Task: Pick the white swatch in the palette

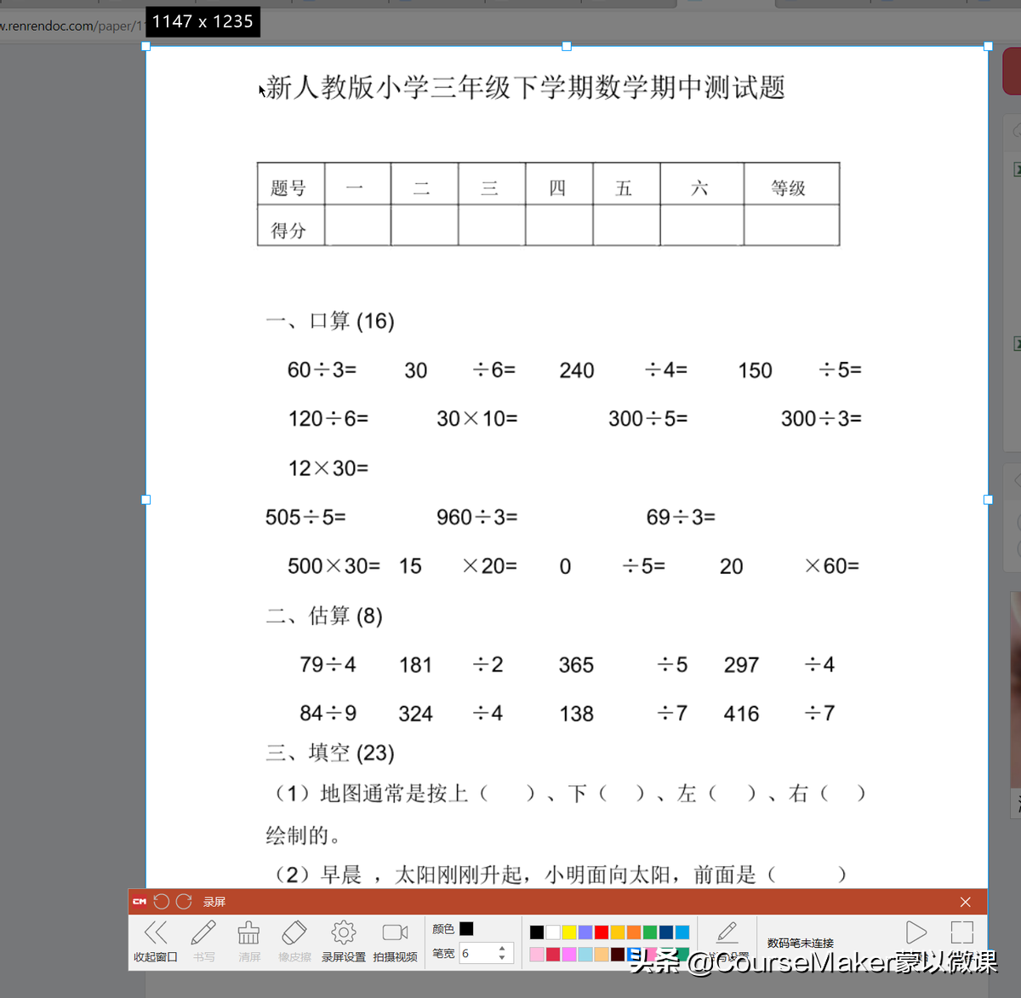Action: 553,932
